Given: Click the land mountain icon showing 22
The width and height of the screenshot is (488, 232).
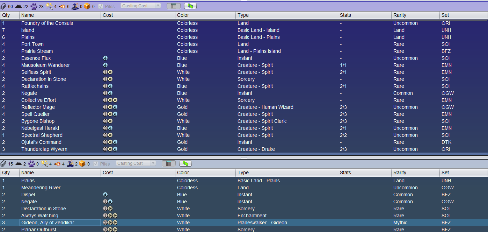Looking at the screenshot, I should (19, 6).
